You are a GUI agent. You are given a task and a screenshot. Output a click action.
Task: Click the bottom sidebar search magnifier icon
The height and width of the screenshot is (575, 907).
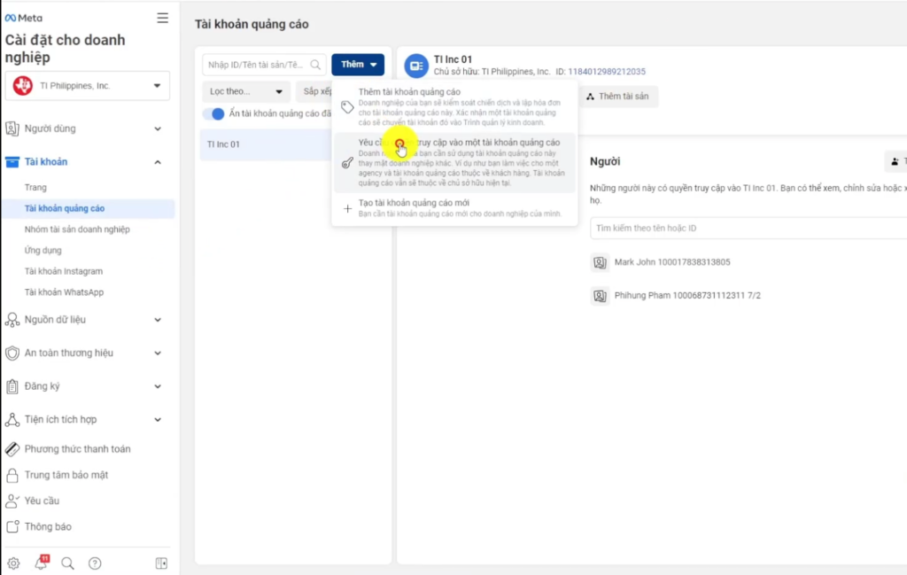point(67,563)
